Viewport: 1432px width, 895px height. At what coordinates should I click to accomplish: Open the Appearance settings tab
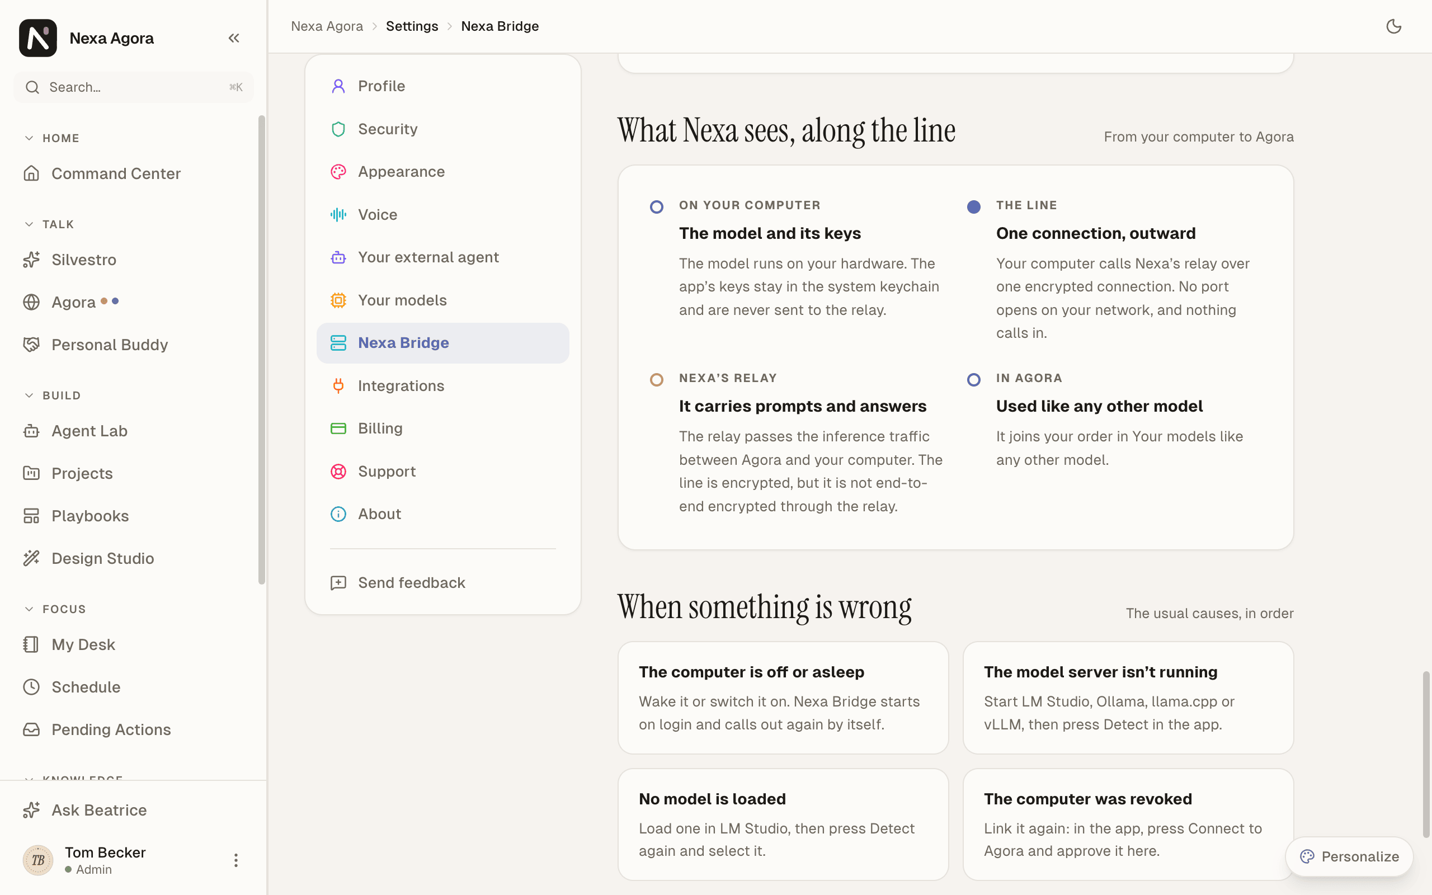point(442,172)
